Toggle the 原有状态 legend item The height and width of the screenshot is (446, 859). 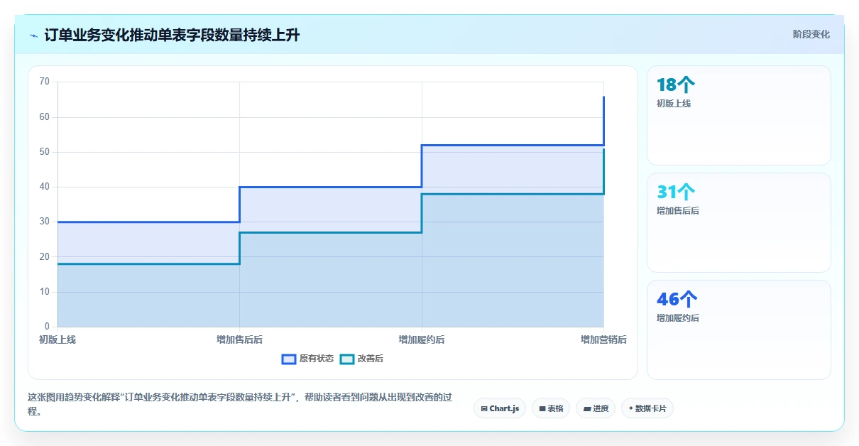(307, 359)
